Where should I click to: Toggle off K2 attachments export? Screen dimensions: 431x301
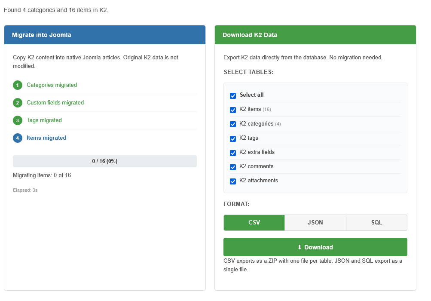(x=233, y=181)
